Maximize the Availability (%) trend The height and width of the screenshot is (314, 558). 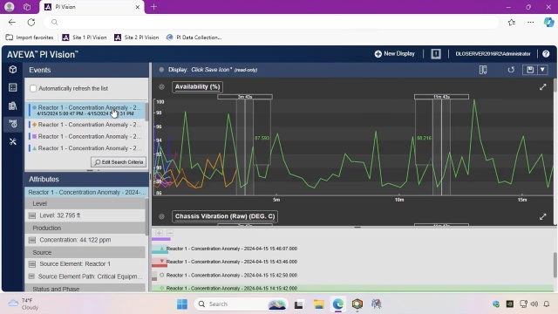[x=542, y=87]
